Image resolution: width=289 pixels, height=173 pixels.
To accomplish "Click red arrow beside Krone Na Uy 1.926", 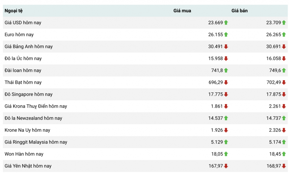I will (x=226, y=130).
